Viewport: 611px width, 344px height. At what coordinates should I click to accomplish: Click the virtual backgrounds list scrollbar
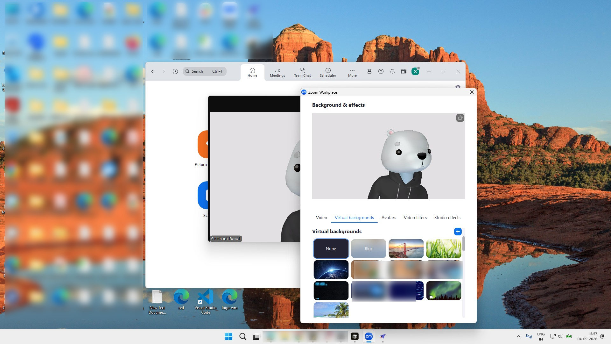464,244
